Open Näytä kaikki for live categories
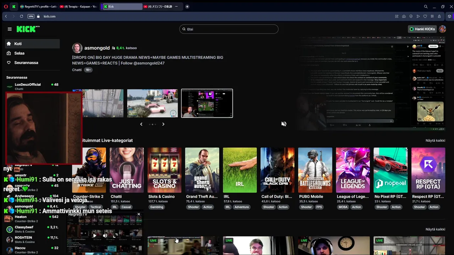454x255 pixels. click(435, 141)
